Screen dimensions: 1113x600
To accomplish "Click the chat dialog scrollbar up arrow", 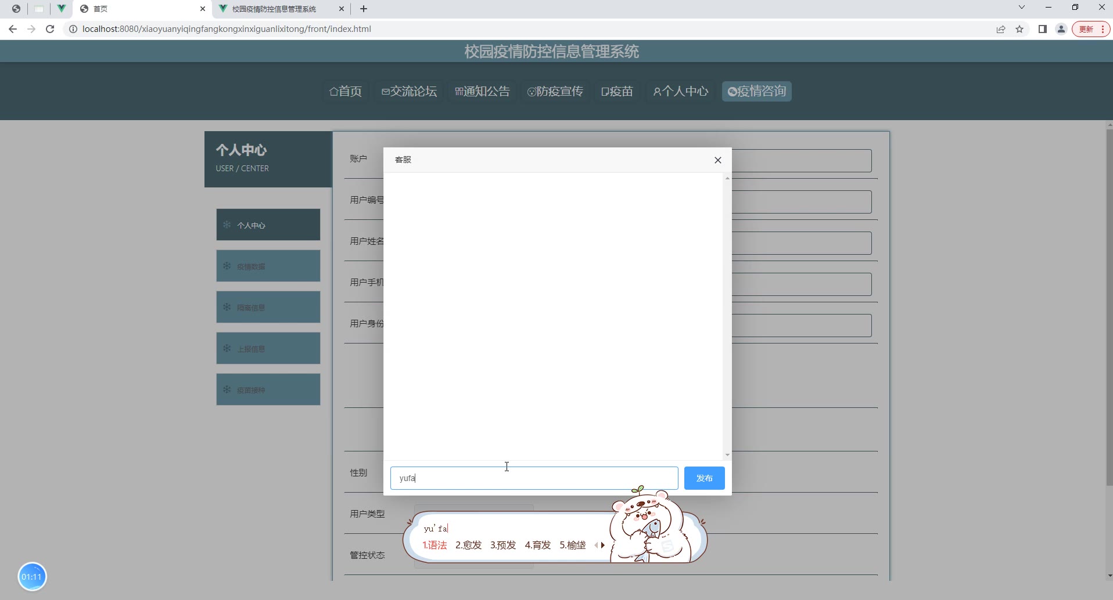I will pos(727,178).
